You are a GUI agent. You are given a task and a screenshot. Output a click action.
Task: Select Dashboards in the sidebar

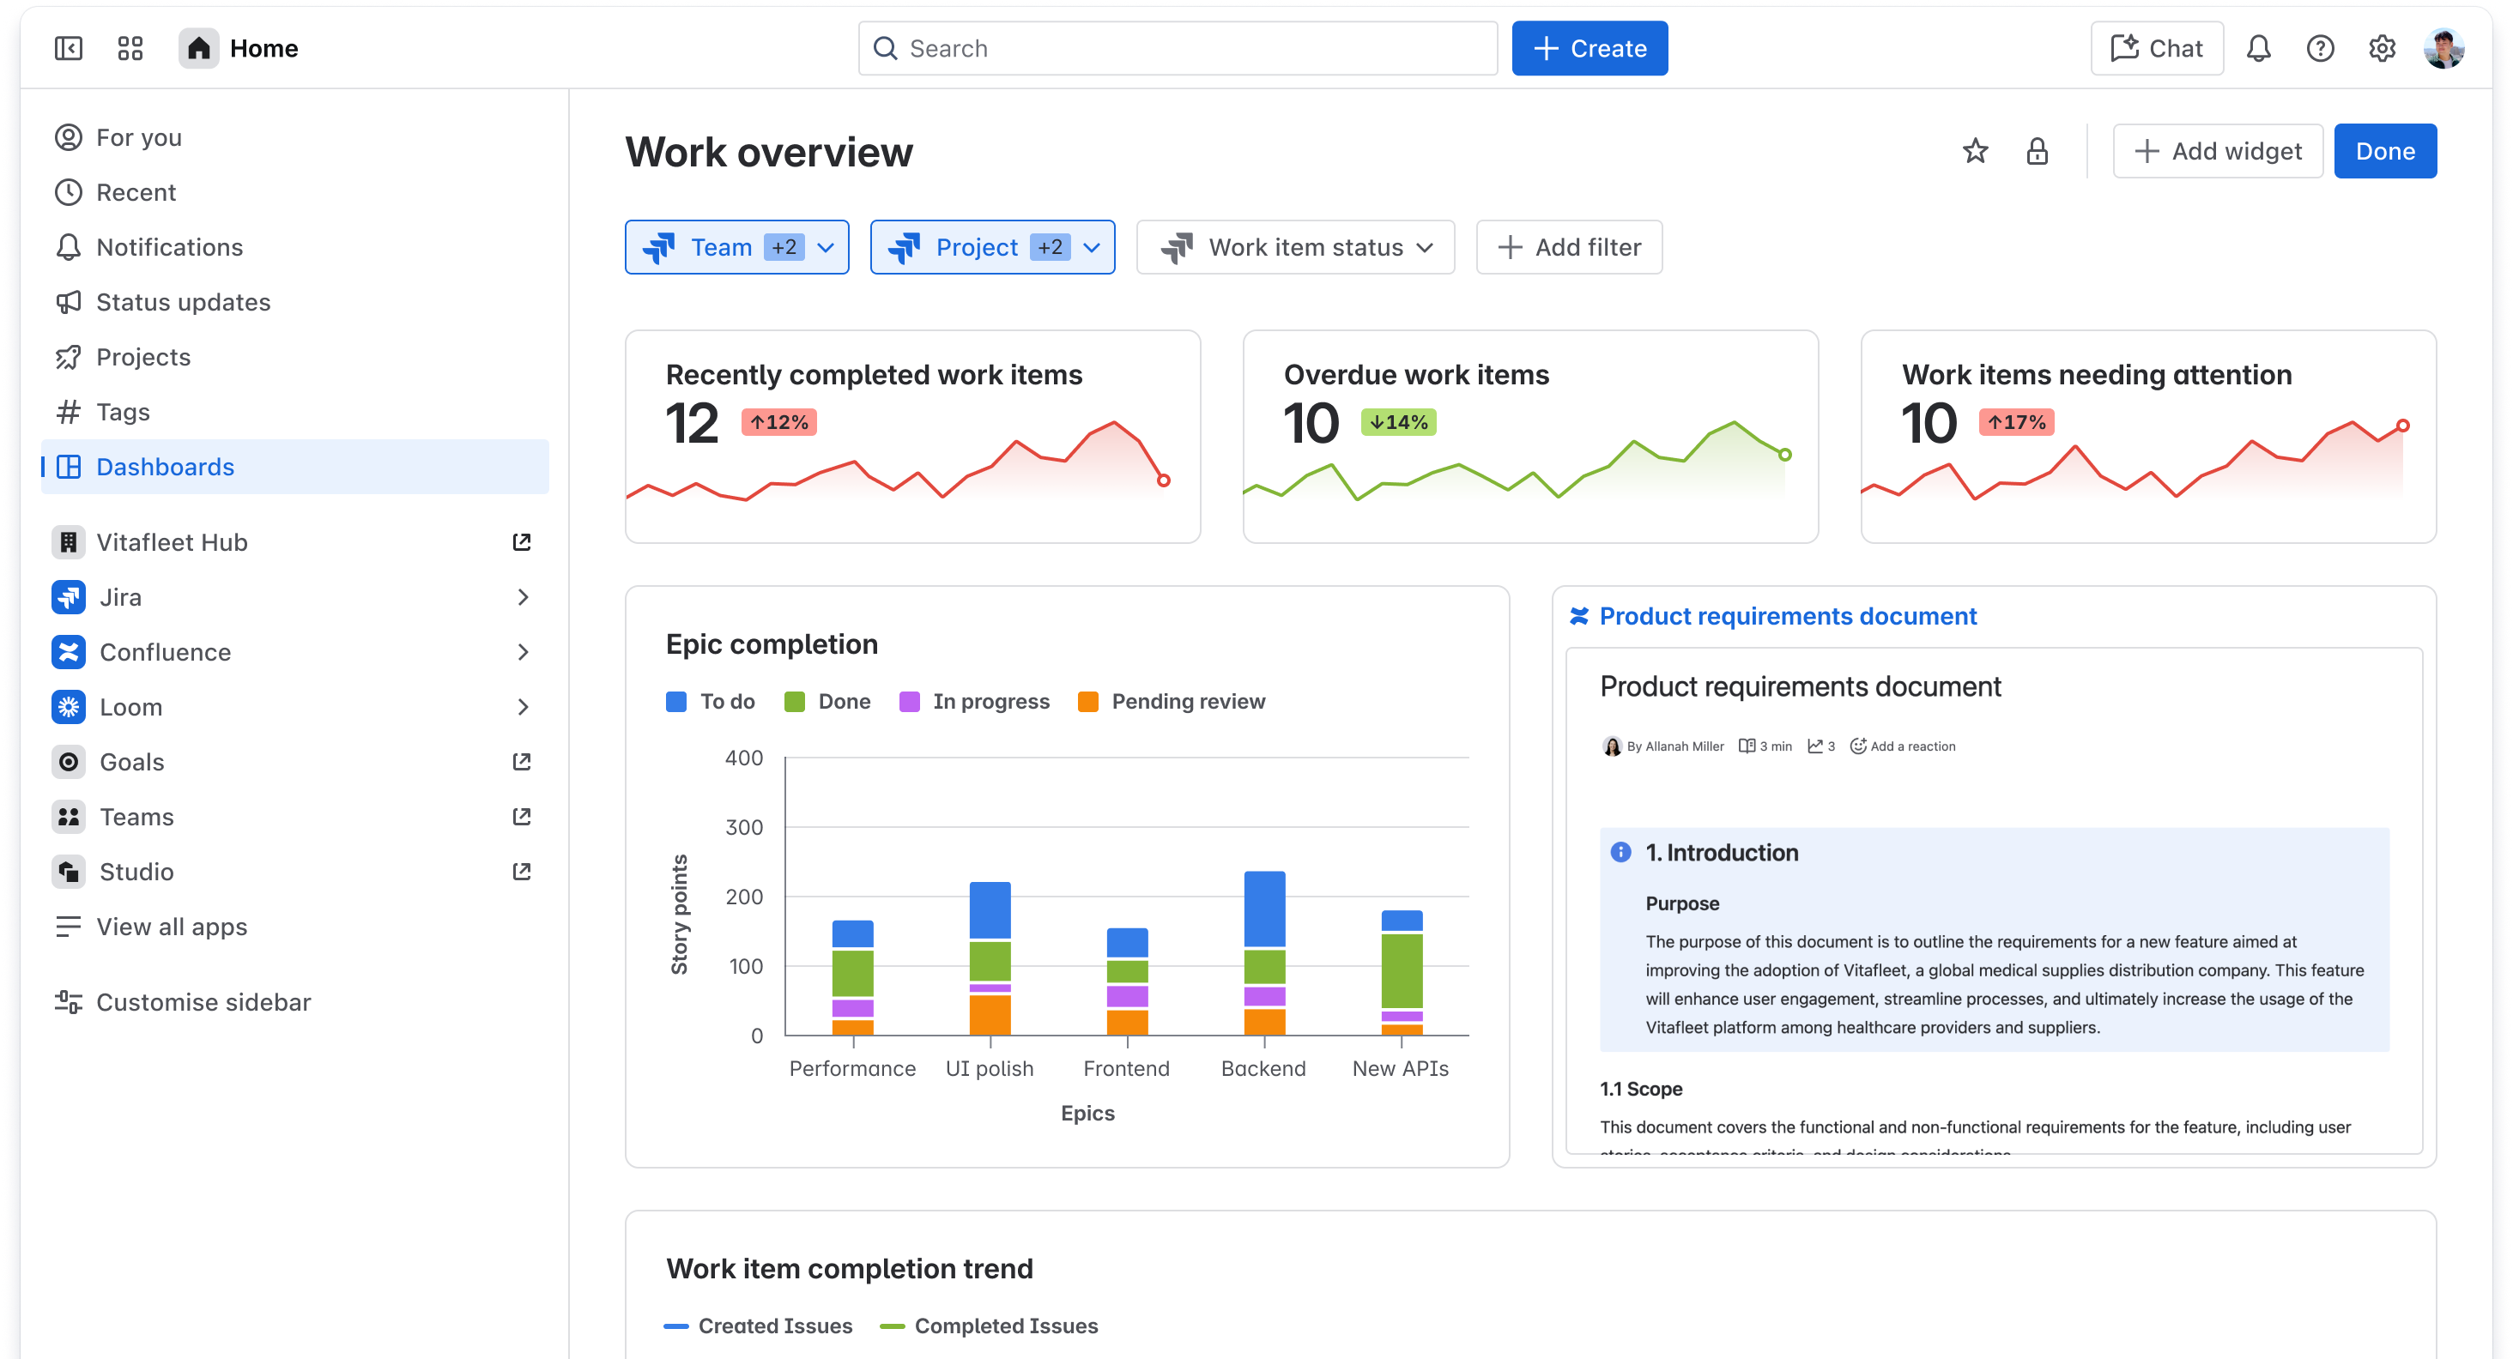165,467
